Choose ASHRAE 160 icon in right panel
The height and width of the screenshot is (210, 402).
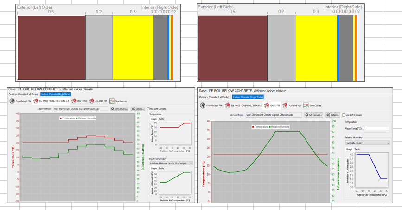point(285,105)
